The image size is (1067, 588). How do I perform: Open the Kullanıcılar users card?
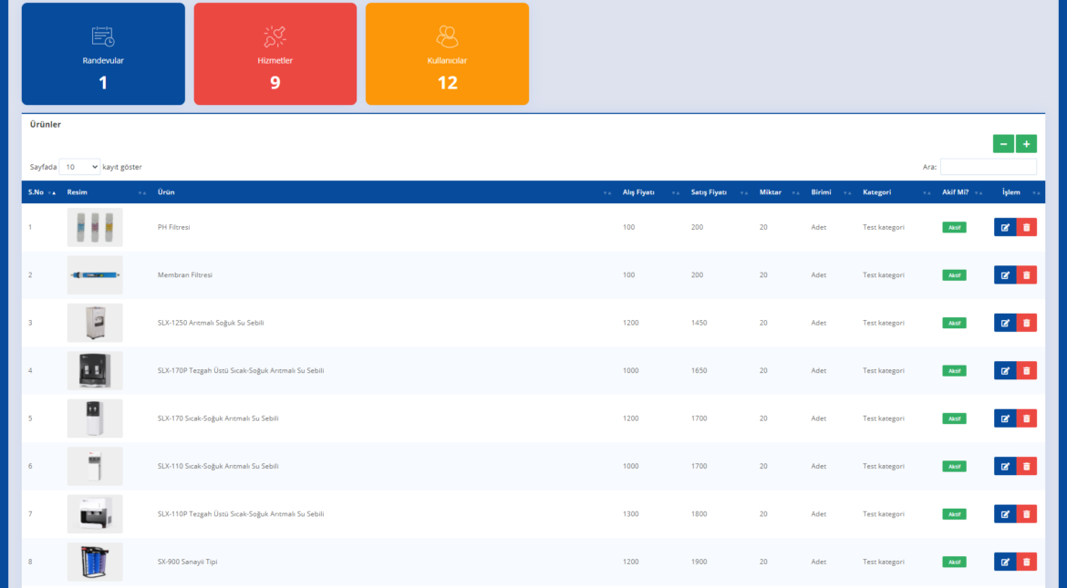447,54
